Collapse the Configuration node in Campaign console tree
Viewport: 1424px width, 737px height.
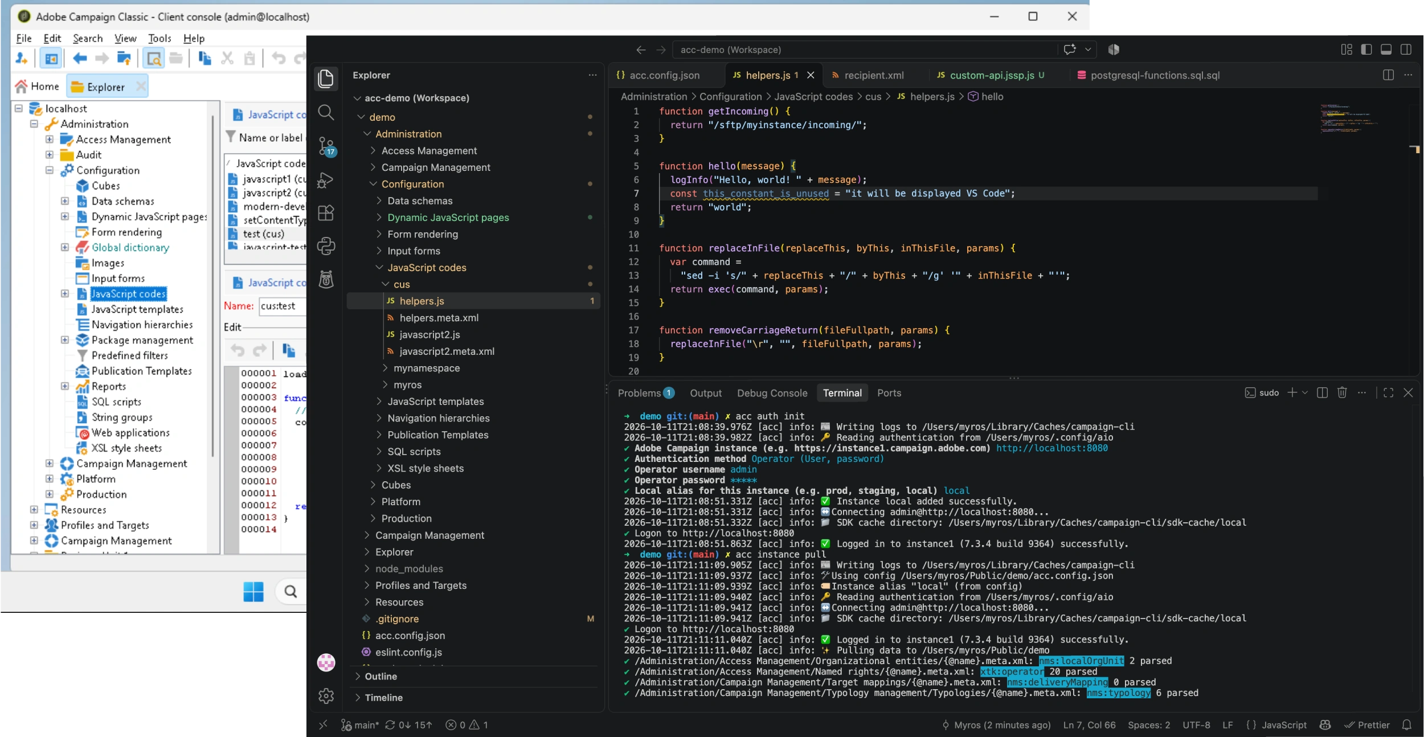(50, 170)
